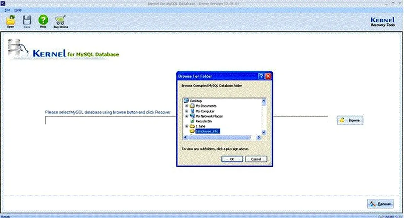The height and width of the screenshot is (218, 404).
Task: Click the folder tree's scroll down arrow
Action: pyautogui.click(x=264, y=133)
